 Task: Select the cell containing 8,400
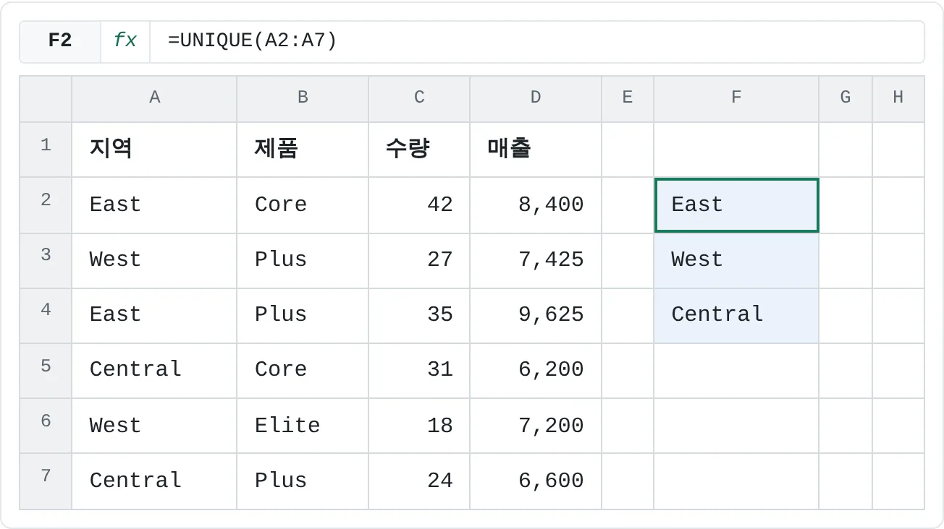(x=536, y=205)
